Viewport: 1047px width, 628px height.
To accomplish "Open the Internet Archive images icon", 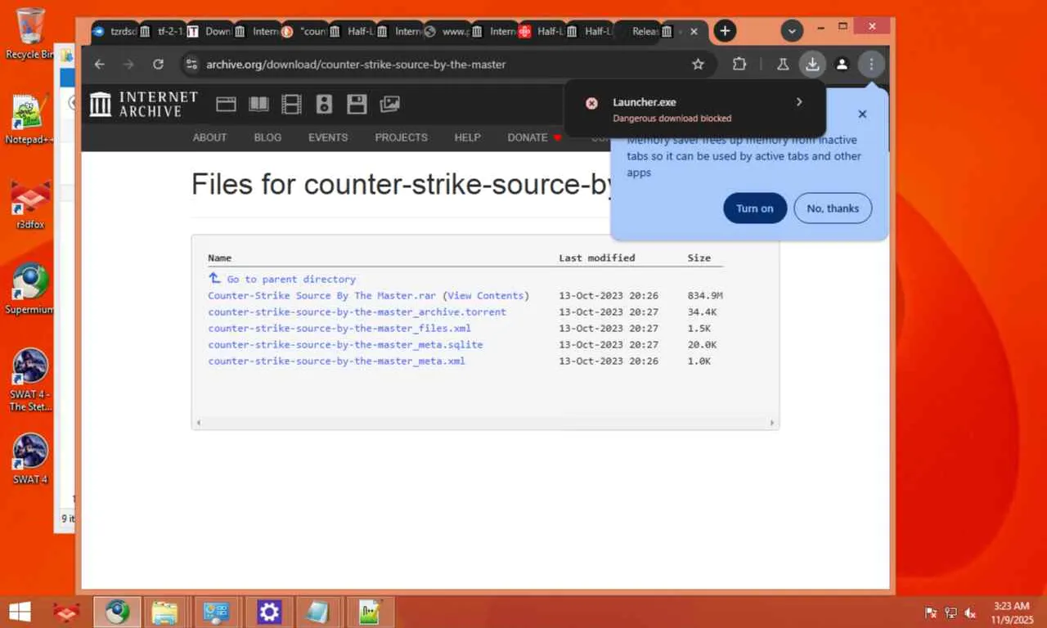I will pos(390,104).
